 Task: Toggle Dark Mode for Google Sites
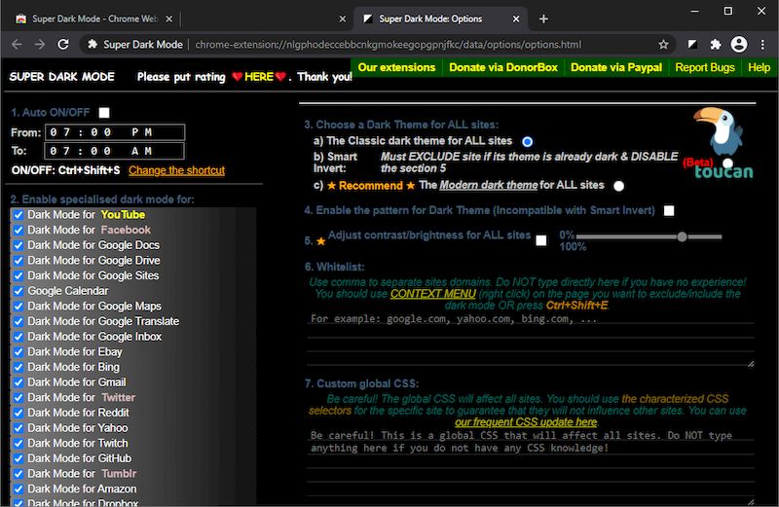(19, 276)
